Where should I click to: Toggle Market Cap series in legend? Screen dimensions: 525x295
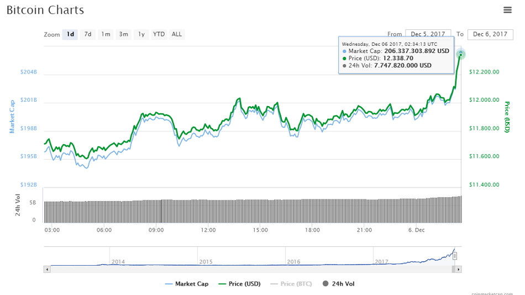point(187,283)
